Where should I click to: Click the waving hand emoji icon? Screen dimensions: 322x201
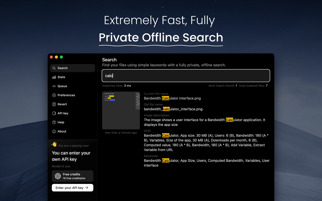tap(54, 144)
